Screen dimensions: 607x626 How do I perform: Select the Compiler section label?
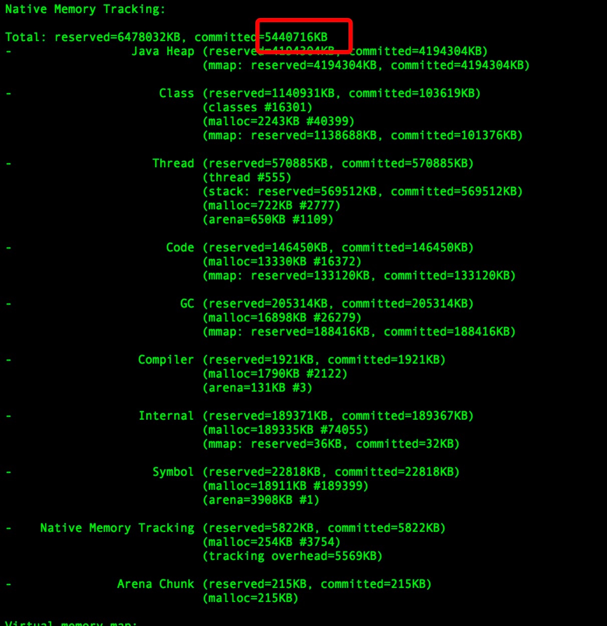[x=166, y=360]
